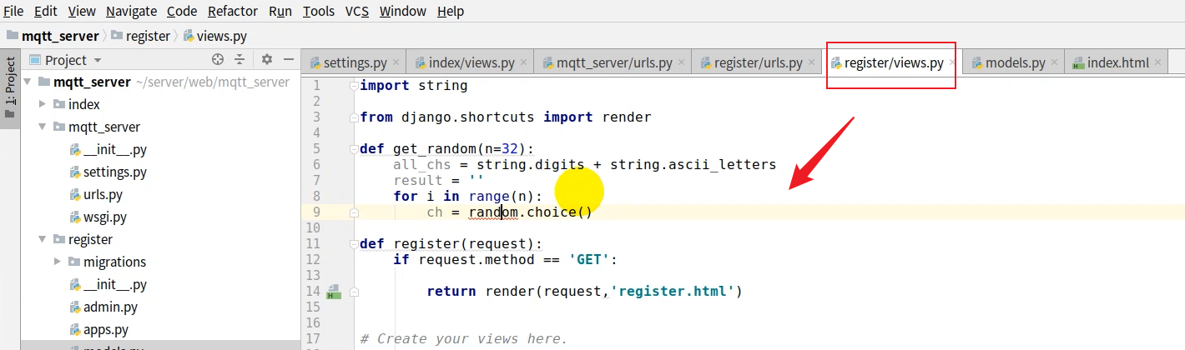Click 'string.ascii_letters' on line 6
This screenshot has height=350, width=1185.
(x=693, y=165)
